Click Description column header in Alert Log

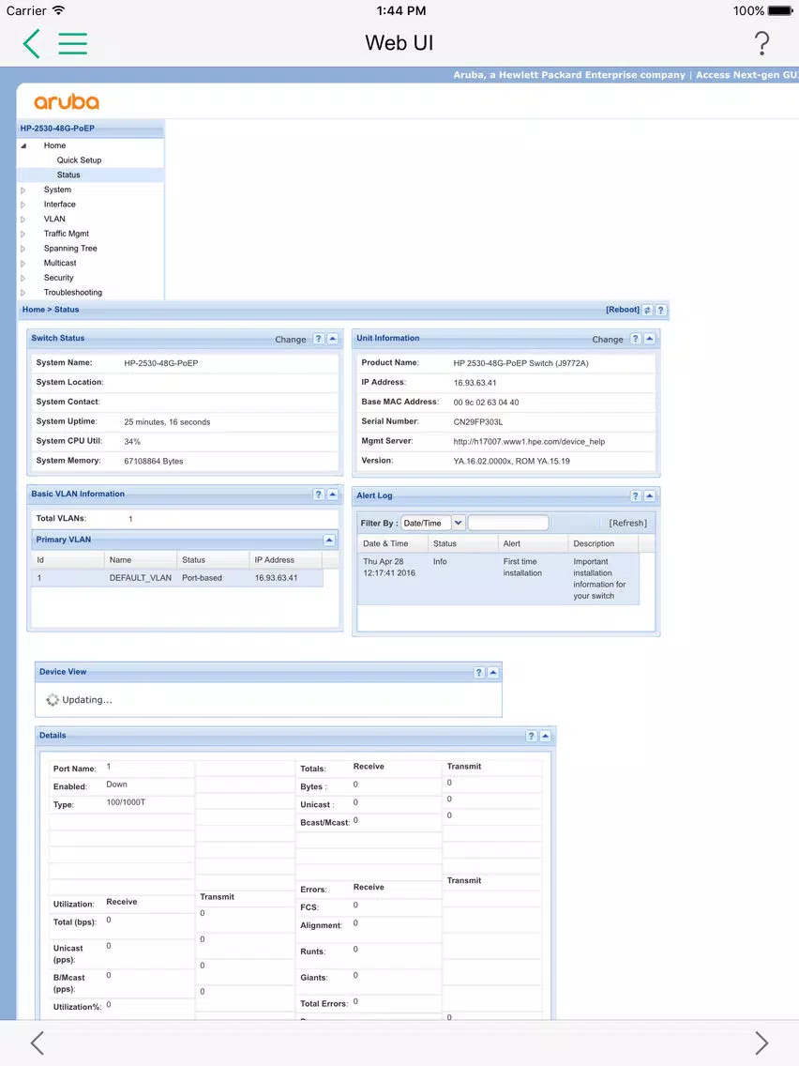[x=603, y=544]
